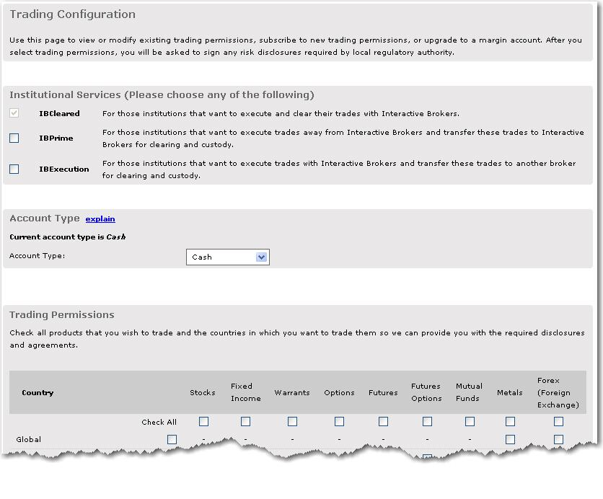Screen dimensions: 603x499
Task: Check All for the Warrants column
Action: (x=292, y=421)
